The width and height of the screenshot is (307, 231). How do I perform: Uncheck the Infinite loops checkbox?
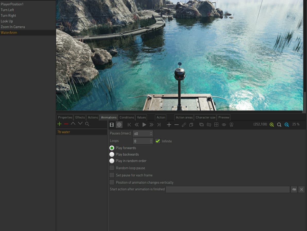point(157,141)
